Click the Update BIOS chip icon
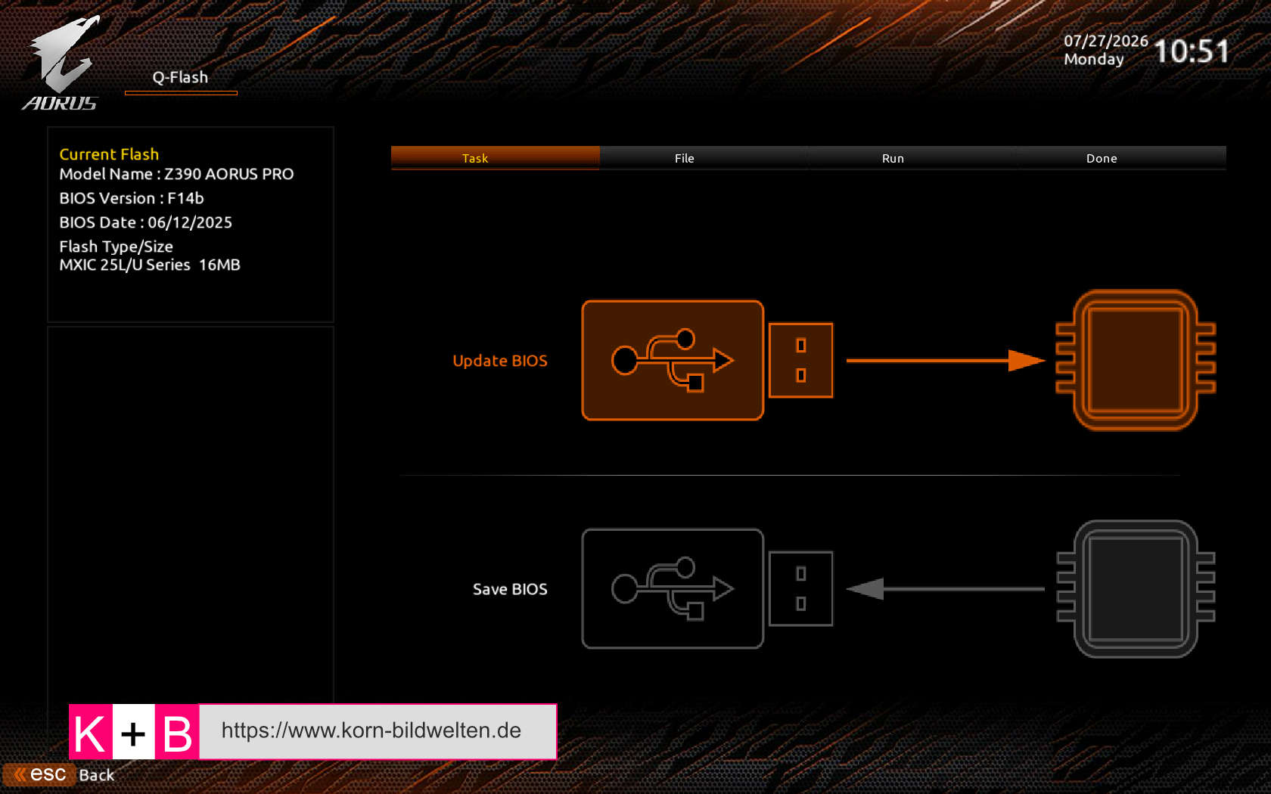This screenshot has width=1271, height=794. click(1136, 360)
